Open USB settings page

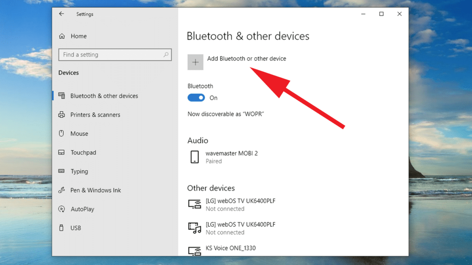[x=76, y=228]
